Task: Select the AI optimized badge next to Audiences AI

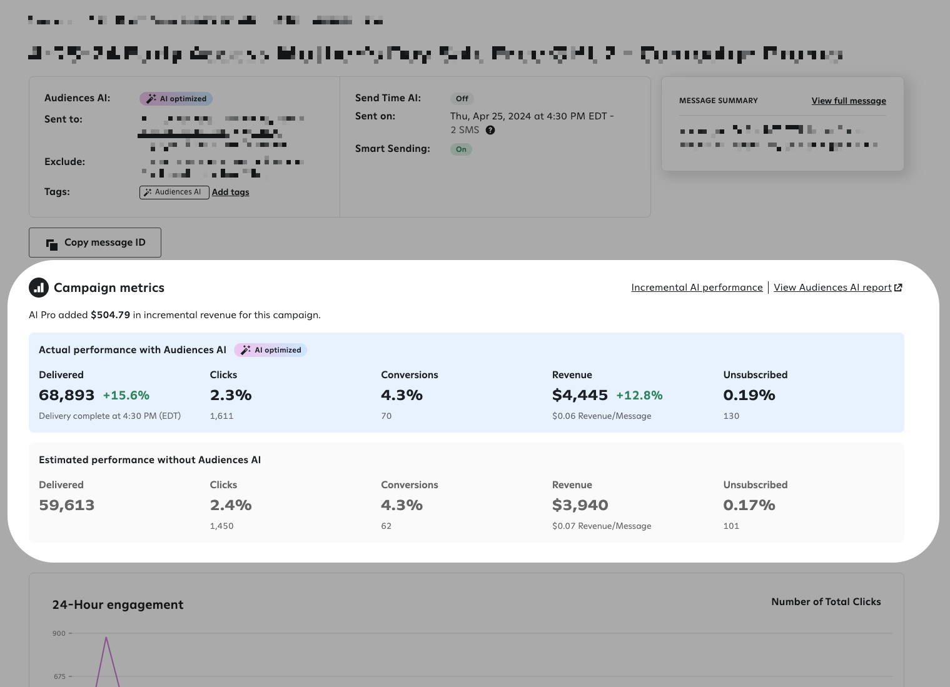Action: (x=176, y=99)
